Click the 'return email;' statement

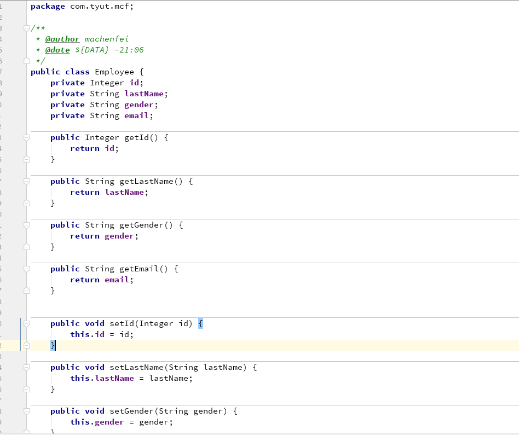pyautogui.click(x=102, y=280)
